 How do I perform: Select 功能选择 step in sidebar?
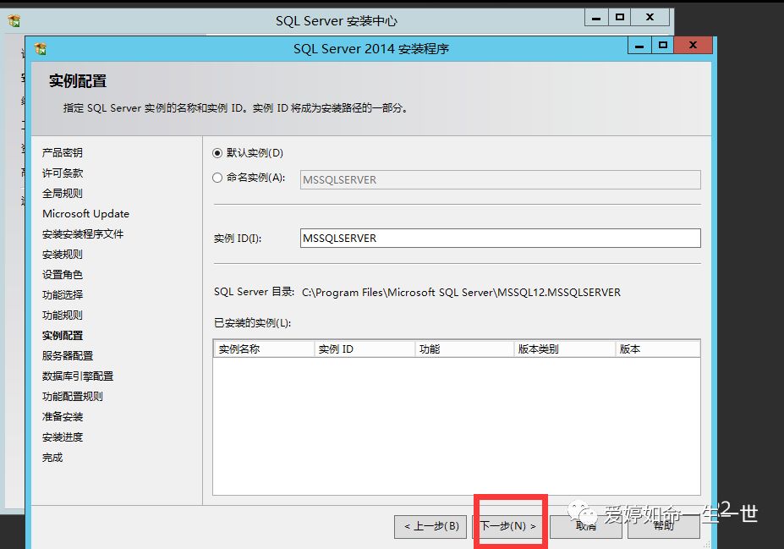(x=63, y=295)
